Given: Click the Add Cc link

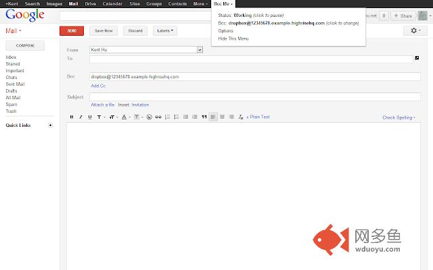Looking at the screenshot, I should click(98, 86).
